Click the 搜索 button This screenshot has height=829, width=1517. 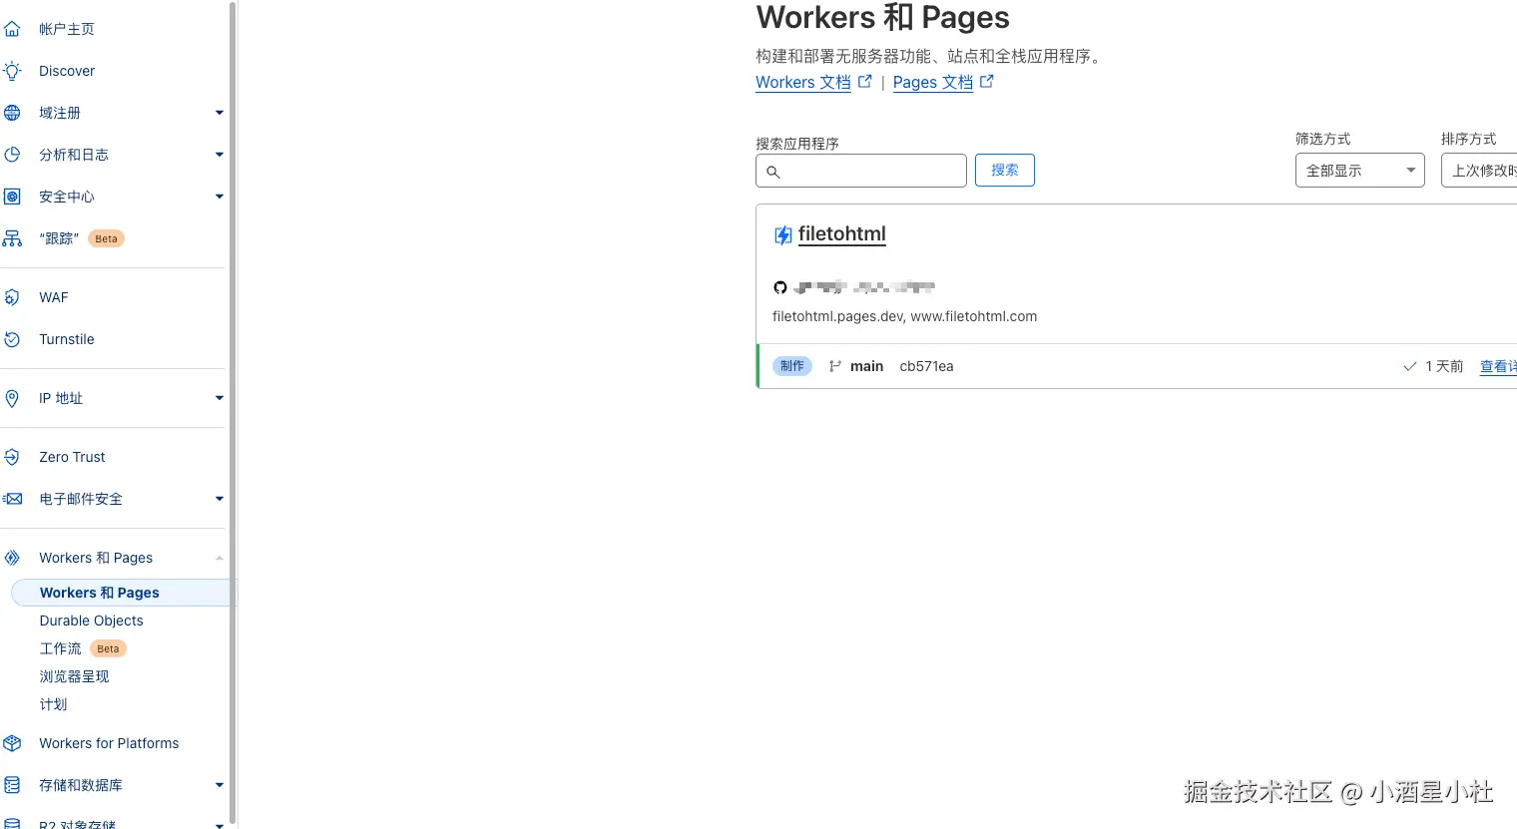tap(1005, 171)
